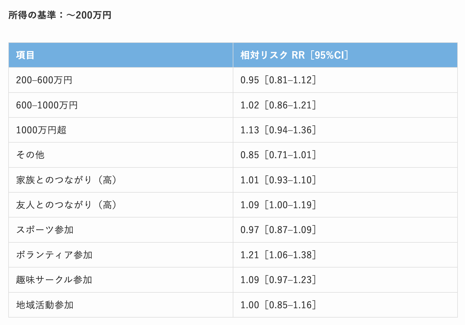465x325 pixels.
Task: Click the 趣味サークル参加 cell
Action: tap(54, 280)
